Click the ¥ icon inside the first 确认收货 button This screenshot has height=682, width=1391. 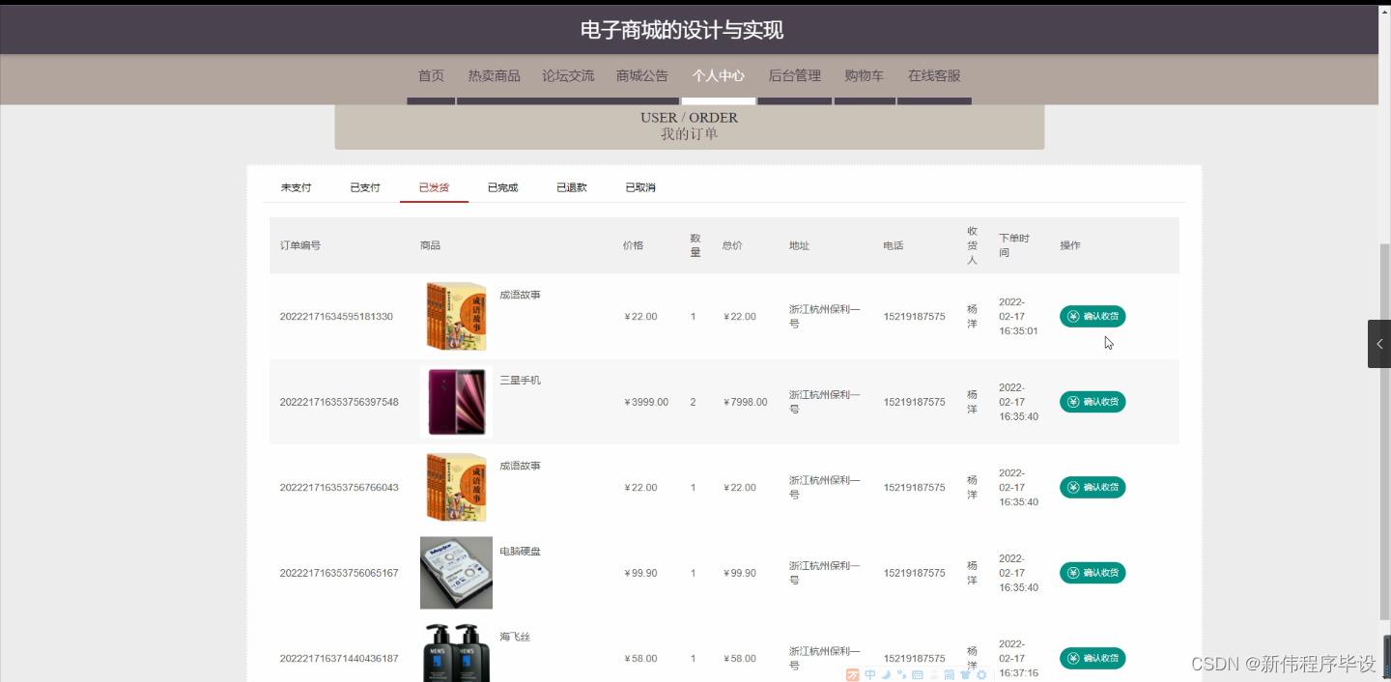tap(1072, 316)
